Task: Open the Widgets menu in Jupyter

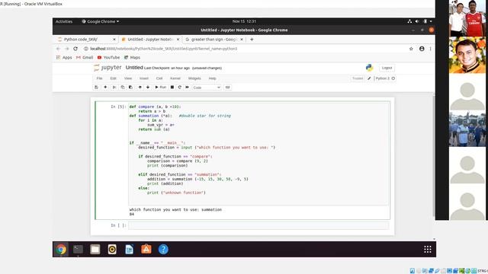Action: coord(194,78)
